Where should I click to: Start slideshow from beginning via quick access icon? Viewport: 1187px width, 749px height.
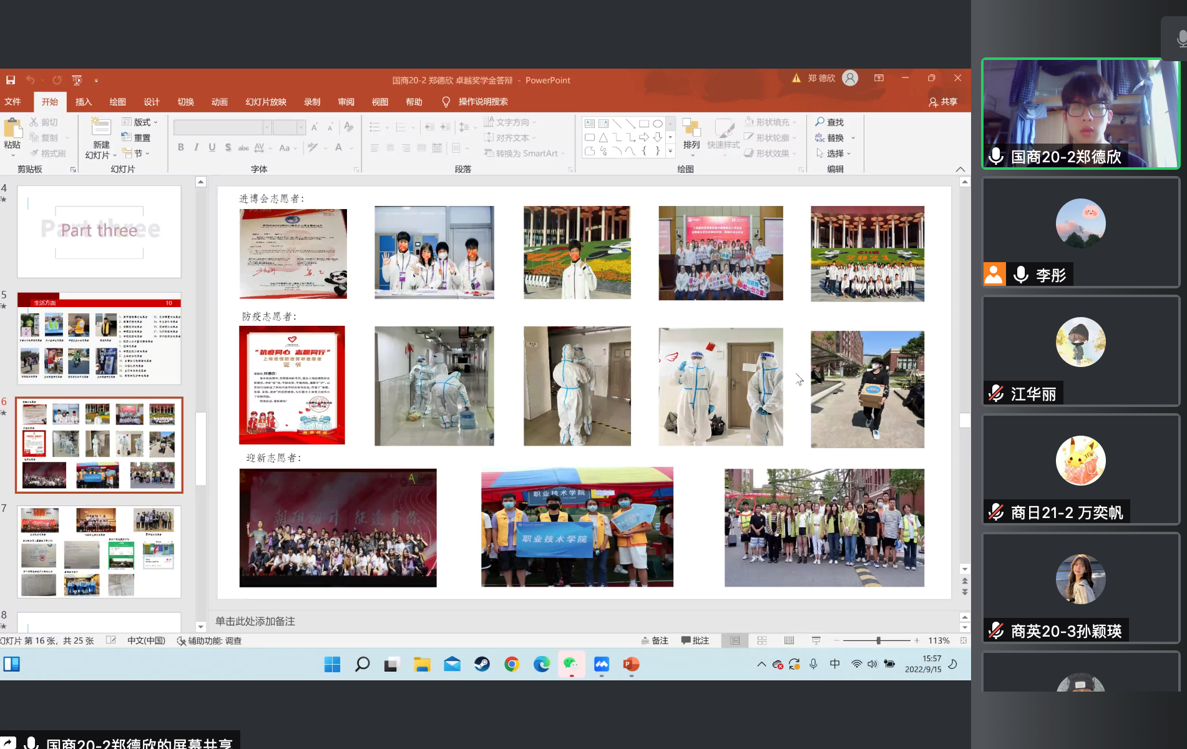click(x=77, y=80)
